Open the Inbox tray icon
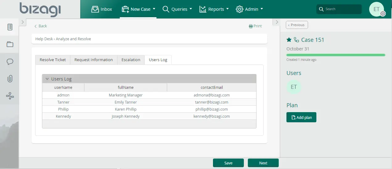Screen dimensions: 392x169 tap(95, 9)
